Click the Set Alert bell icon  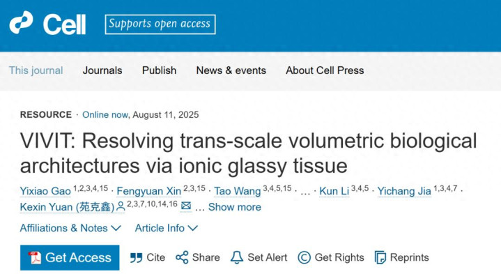pyautogui.click(x=237, y=257)
